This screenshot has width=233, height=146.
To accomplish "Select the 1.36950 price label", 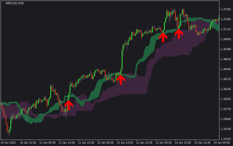I will [x=226, y=39].
